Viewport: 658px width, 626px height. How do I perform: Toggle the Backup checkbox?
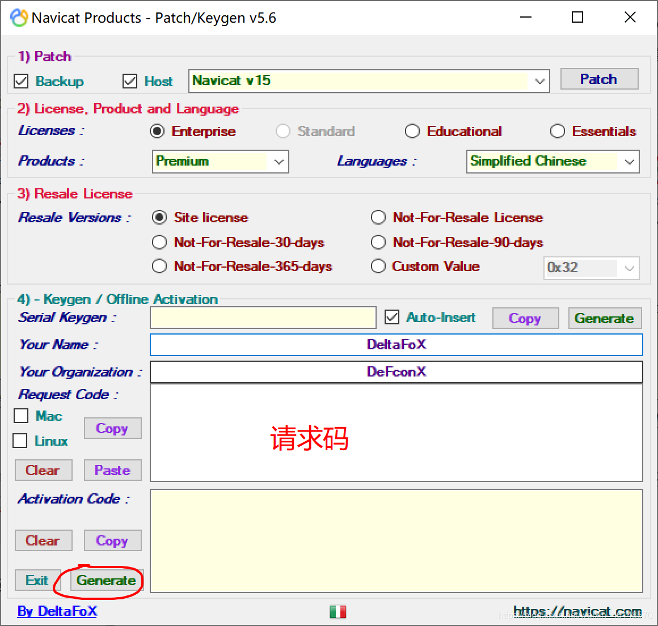click(x=21, y=81)
